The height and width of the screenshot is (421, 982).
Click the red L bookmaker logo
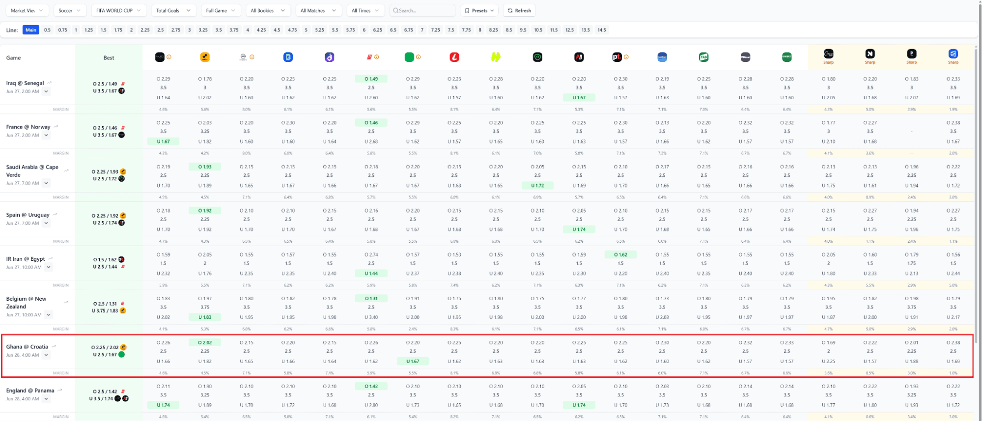point(454,57)
